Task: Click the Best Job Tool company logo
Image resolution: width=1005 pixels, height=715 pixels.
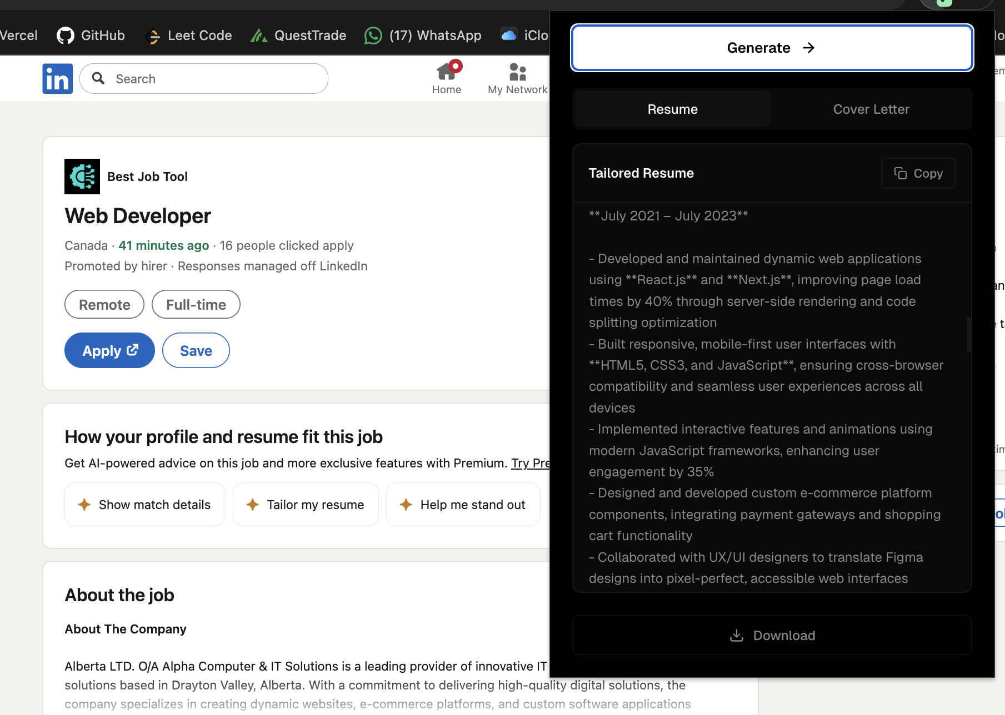Action: 82,176
